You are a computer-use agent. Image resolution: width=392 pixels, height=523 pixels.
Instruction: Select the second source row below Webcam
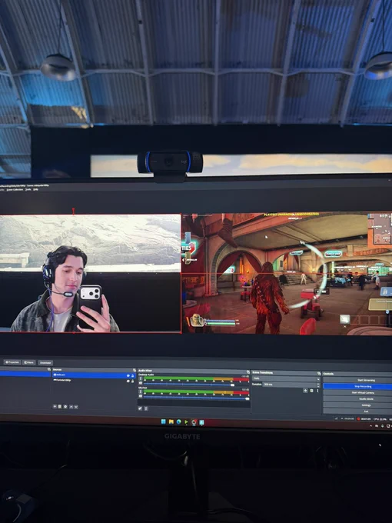point(93,381)
